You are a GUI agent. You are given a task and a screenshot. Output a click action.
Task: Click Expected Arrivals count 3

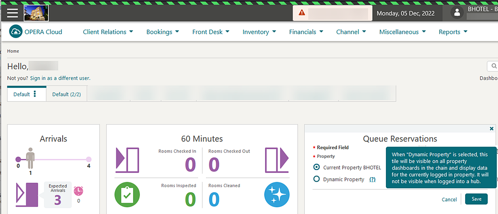[58, 200]
